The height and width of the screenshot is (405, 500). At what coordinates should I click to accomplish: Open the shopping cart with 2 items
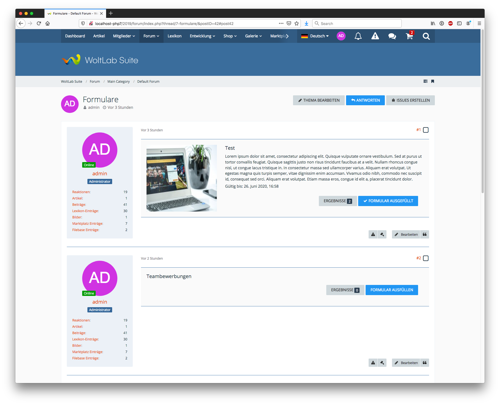pos(409,36)
